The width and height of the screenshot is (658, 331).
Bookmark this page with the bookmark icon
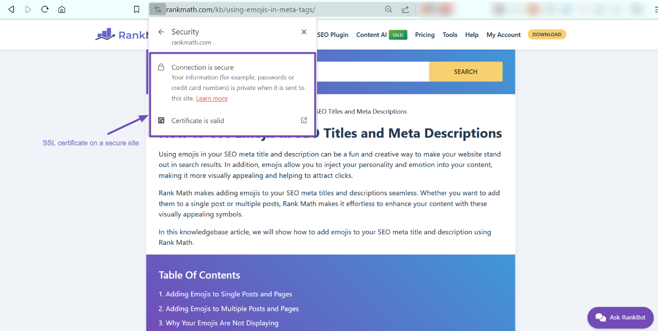point(137,10)
